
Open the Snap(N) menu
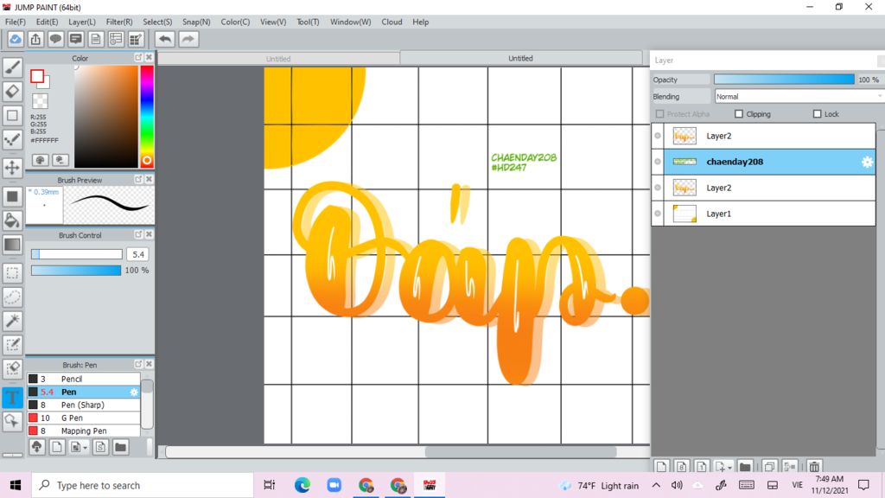pos(196,22)
